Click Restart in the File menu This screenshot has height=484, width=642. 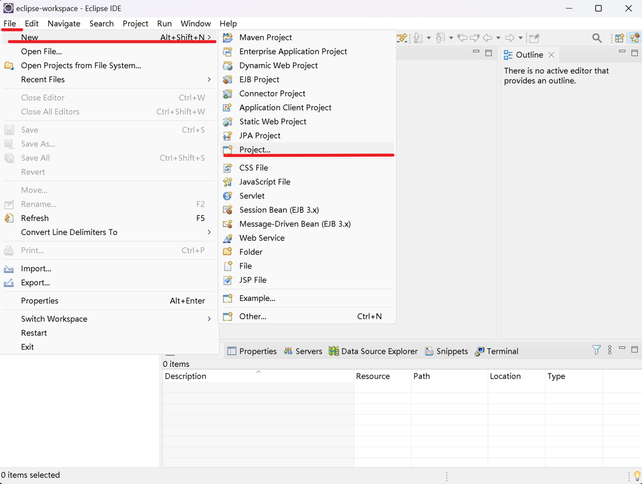tap(109, 333)
